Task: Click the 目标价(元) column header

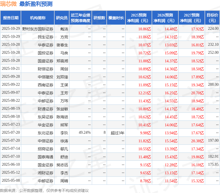Action: point(213,18)
